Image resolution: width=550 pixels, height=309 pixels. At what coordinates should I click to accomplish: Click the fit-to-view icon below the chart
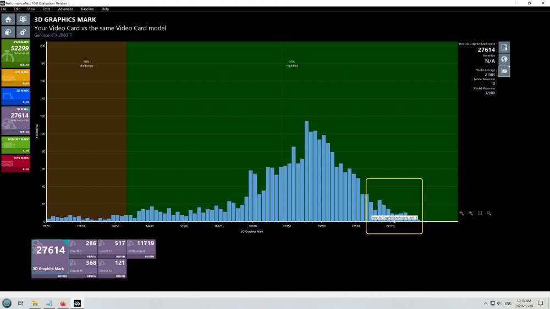[480, 214]
